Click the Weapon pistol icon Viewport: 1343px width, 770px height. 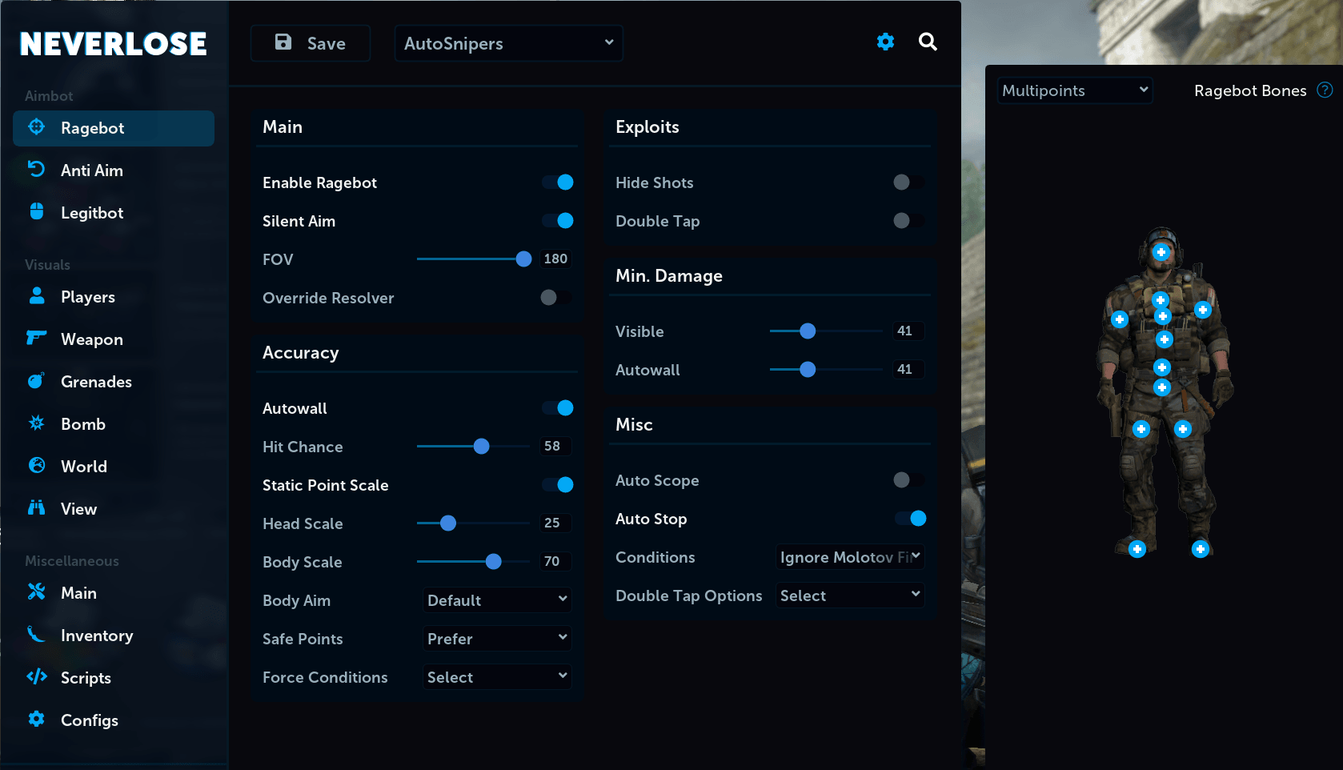(x=37, y=338)
